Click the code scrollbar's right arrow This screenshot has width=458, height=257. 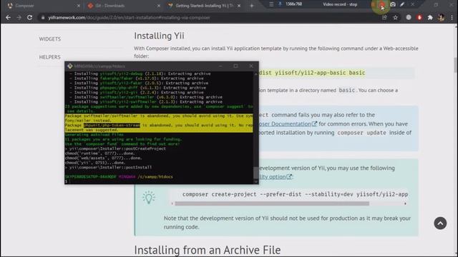tap(405, 203)
